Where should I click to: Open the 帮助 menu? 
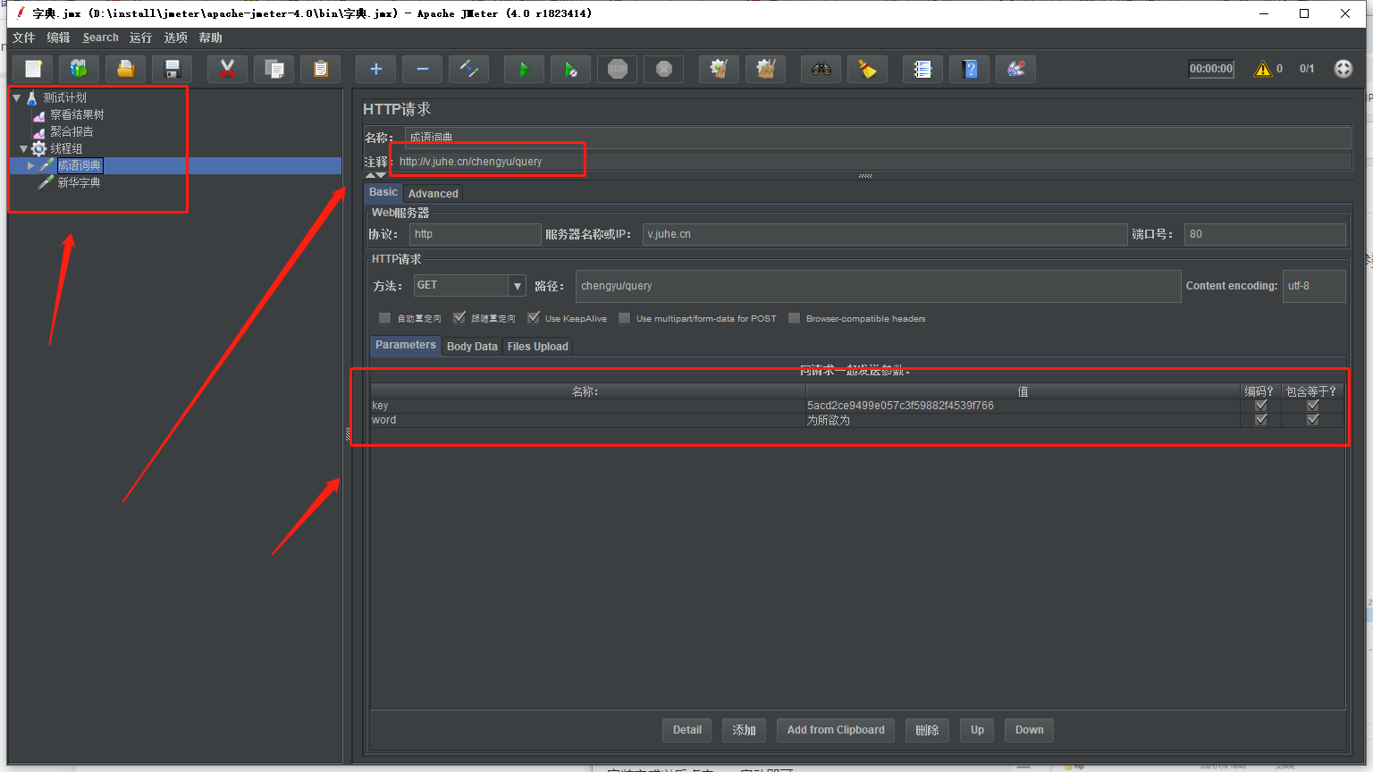point(211,38)
